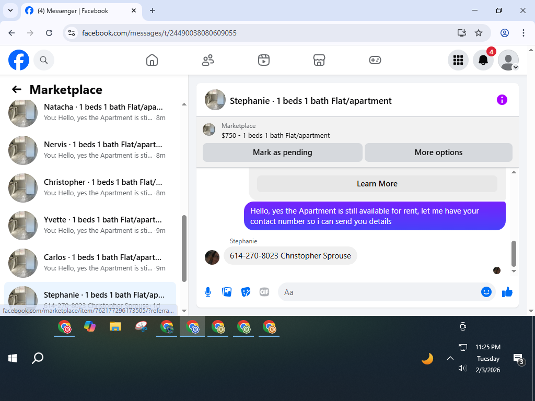This screenshot has height=401, width=535.
Task: Open the emoji picker smiley icon
Action: [486, 292]
